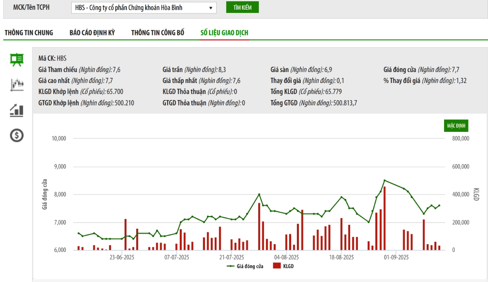The image size is (488, 282).
Task: Click the growth bar chart sidebar icon
Action: point(17,110)
